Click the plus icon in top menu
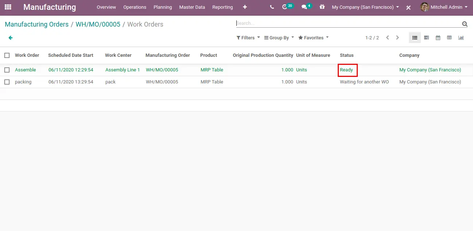473x231 pixels. pyautogui.click(x=245, y=7)
